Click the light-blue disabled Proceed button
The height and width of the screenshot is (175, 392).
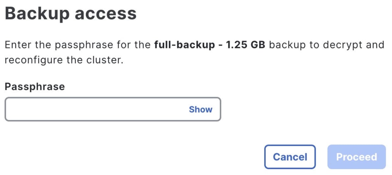point(356,157)
